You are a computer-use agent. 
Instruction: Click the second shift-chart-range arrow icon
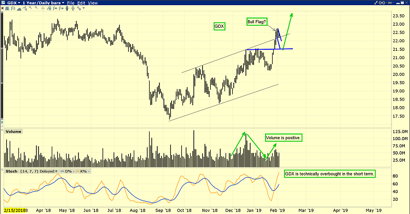61,8
